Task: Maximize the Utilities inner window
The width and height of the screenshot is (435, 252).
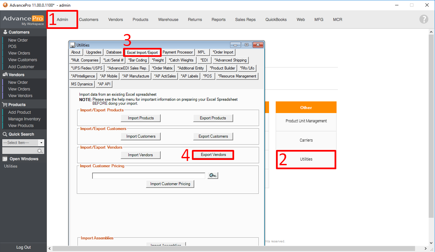Action: click(246, 45)
